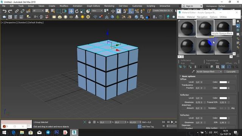
Task: Toggle the Percent Snap icon
Action: pyautogui.click(x=137, y=11)
